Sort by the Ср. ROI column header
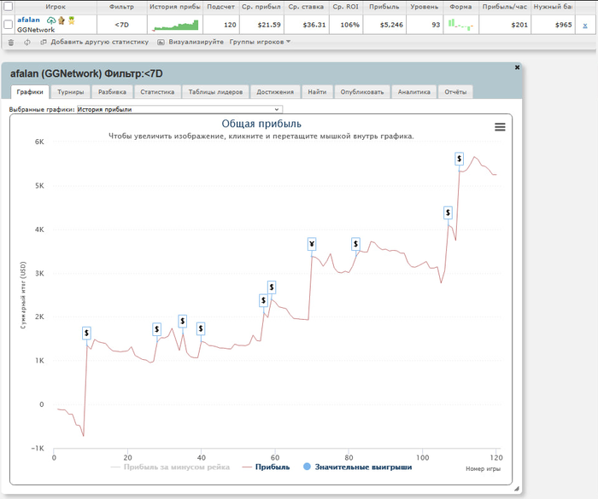 (x=345, y=7)
